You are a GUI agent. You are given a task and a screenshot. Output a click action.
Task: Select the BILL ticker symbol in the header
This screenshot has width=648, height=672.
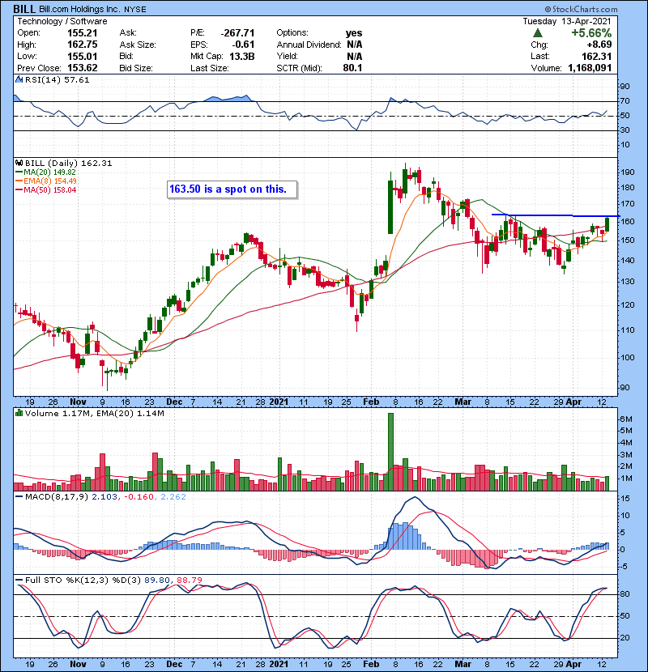click(x=24, y=9)
